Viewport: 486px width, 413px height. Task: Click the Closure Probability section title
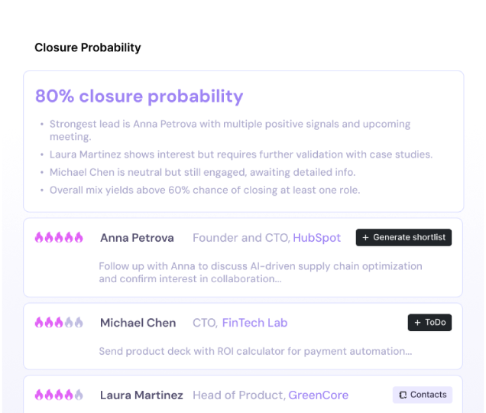tap(88, 47)
